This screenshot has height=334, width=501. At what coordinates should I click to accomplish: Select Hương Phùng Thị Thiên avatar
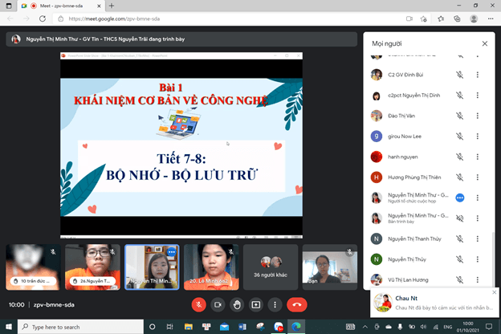tap(377, 177)
